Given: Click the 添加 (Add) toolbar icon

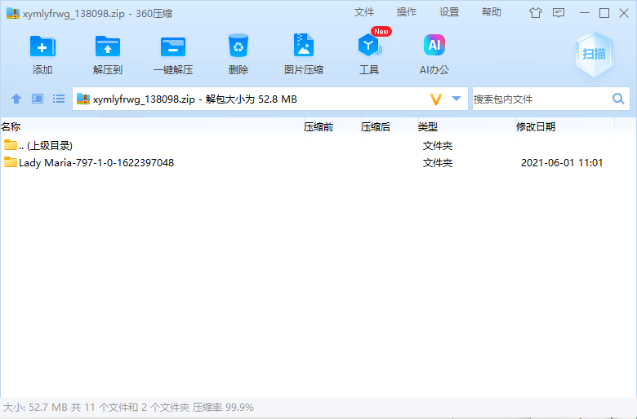Looking at the screenshot, I should (x=42, y=46).
